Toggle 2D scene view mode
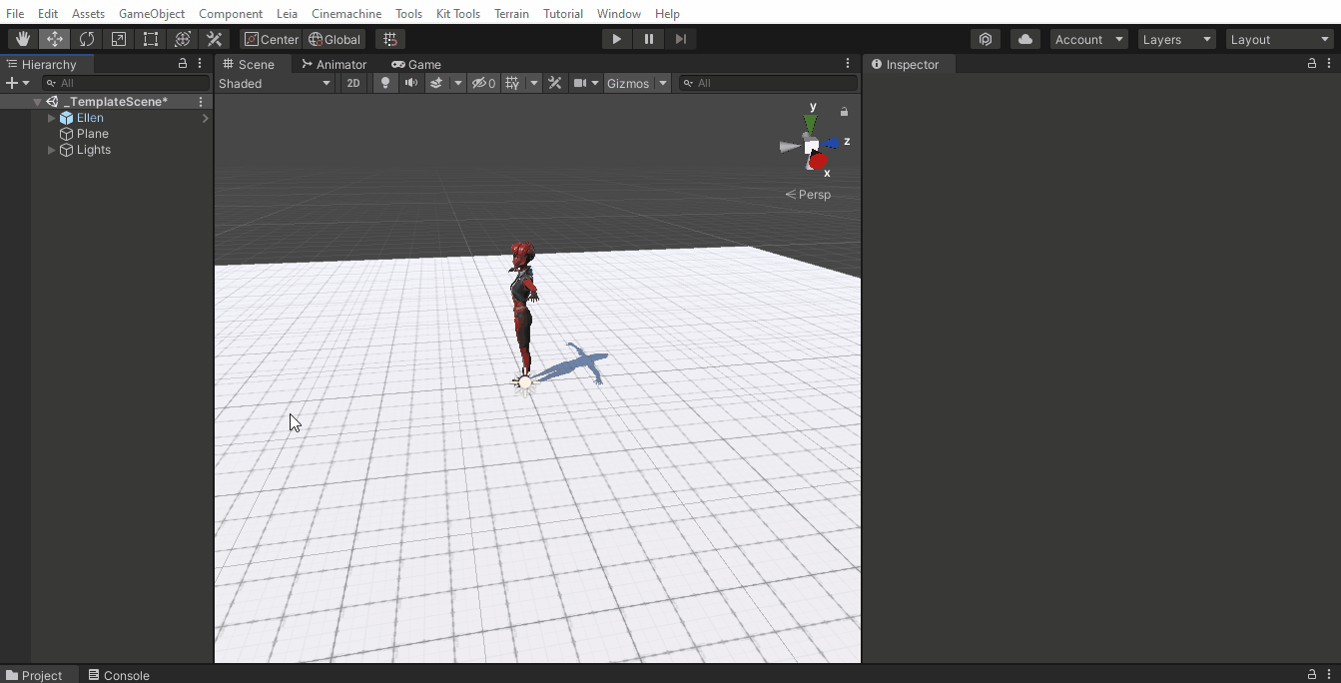 coord(353,83)
